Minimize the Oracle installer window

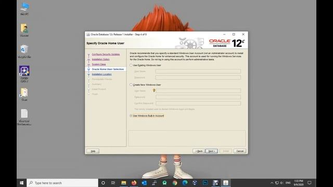[x=224, y=34]
